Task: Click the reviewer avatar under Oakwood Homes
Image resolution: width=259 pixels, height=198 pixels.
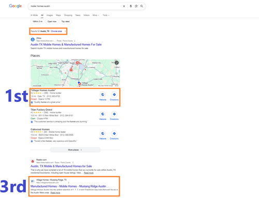Action: (32, 141)
